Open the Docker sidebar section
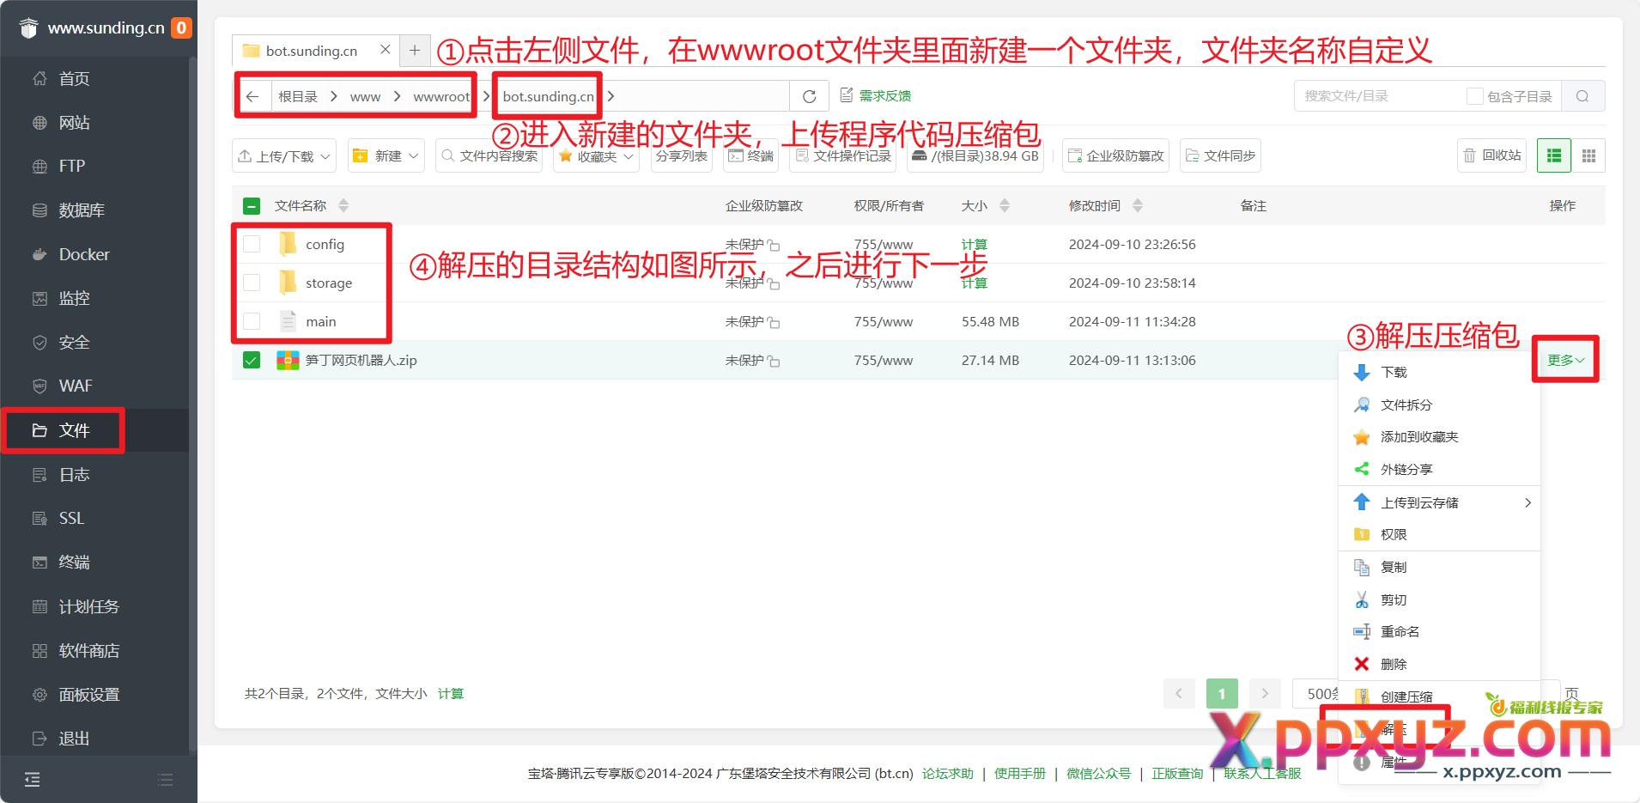Screen dimensions: 1640x803 pyautogui.click(x=83, y=254)
